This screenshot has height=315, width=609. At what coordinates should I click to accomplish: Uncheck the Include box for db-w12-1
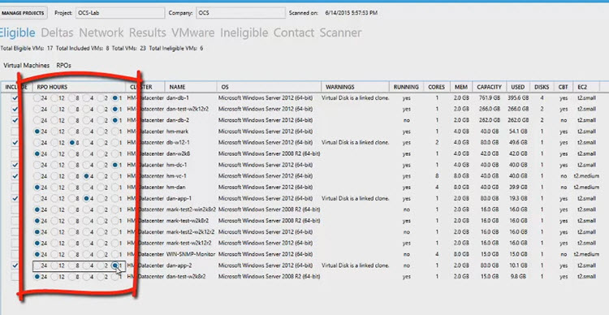pos(15,143)
